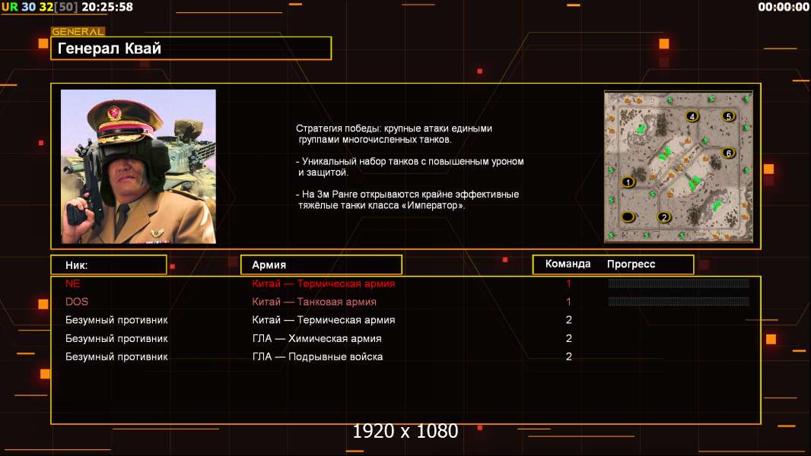Click the 'Команда' column header
This screenshot has width=811, height=456.
[x=568, y=264]
